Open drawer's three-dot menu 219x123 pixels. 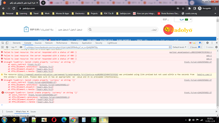pos(2,112)
